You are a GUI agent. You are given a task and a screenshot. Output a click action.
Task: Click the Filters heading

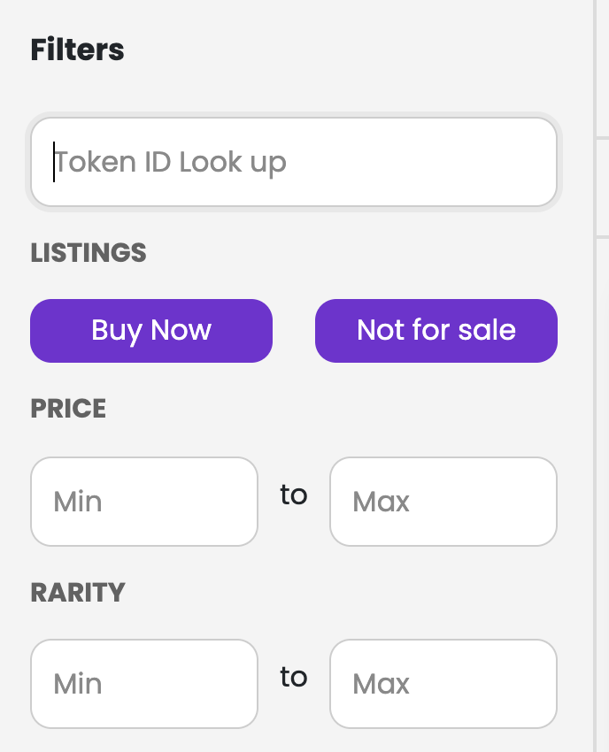point(78,50)
